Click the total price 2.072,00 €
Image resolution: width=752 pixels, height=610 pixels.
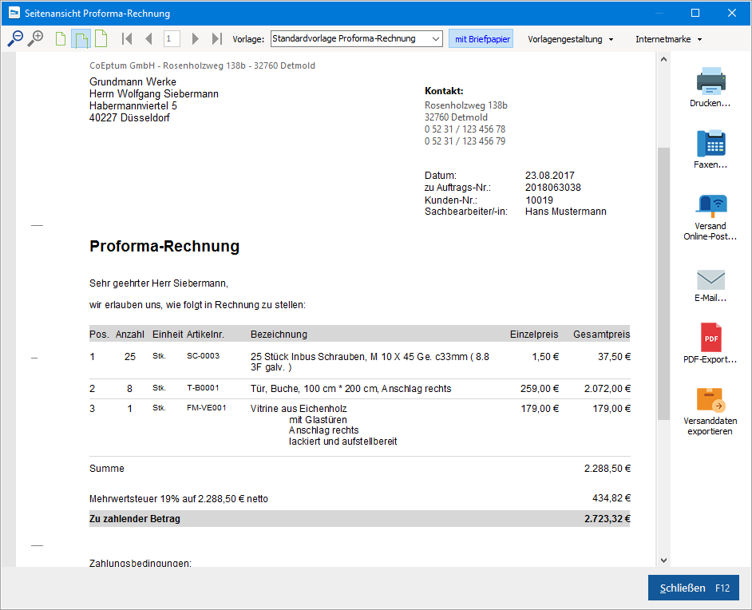click(608, 389)
